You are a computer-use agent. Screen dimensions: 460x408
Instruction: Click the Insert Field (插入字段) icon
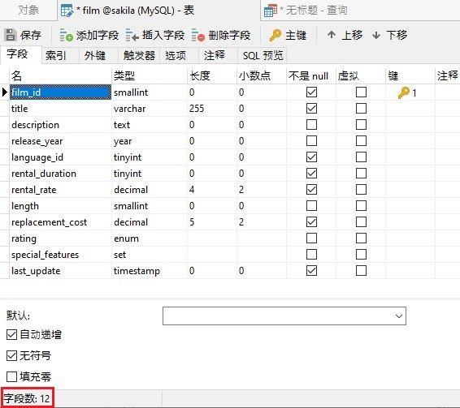132,35
